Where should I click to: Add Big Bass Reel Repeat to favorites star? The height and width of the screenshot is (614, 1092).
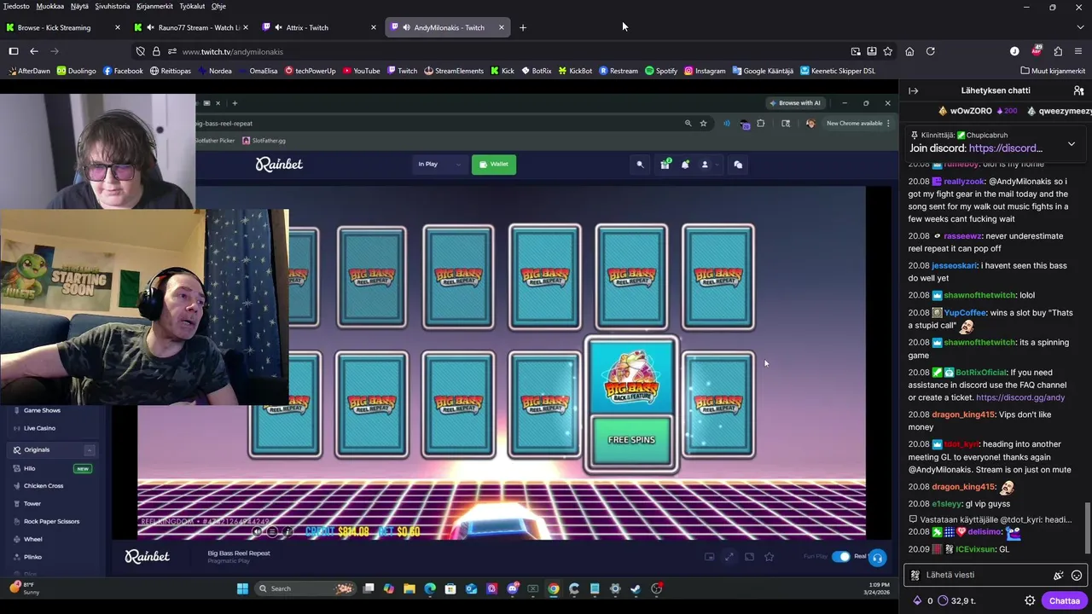[x=769, y=557]
